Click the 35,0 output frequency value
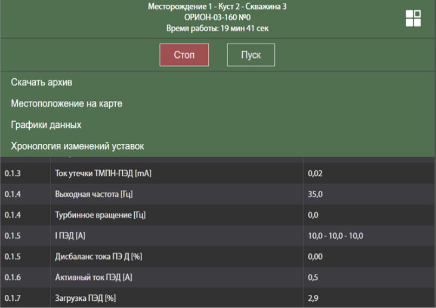This screenshot has width=436, height=308. pyautogui.click(x=316, y=195)
